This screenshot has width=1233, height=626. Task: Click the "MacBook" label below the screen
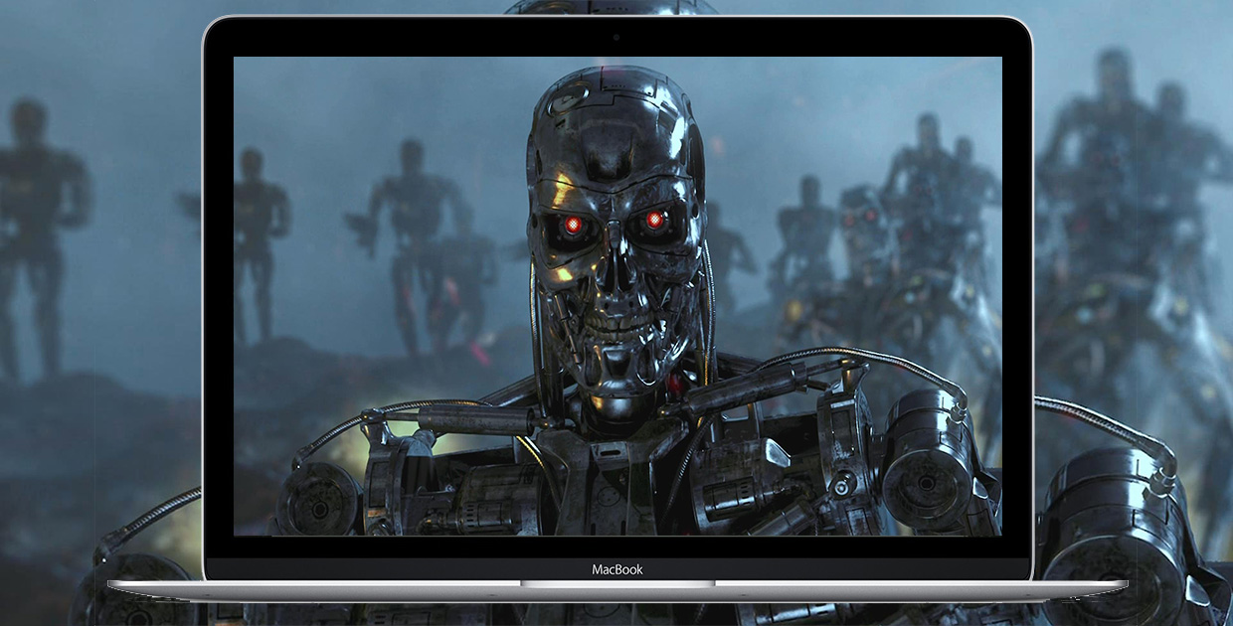coord(616,569)
